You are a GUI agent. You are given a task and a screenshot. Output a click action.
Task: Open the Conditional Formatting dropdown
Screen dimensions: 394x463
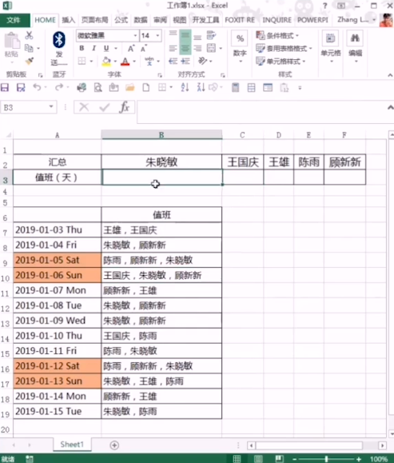[x=277, y=35]
